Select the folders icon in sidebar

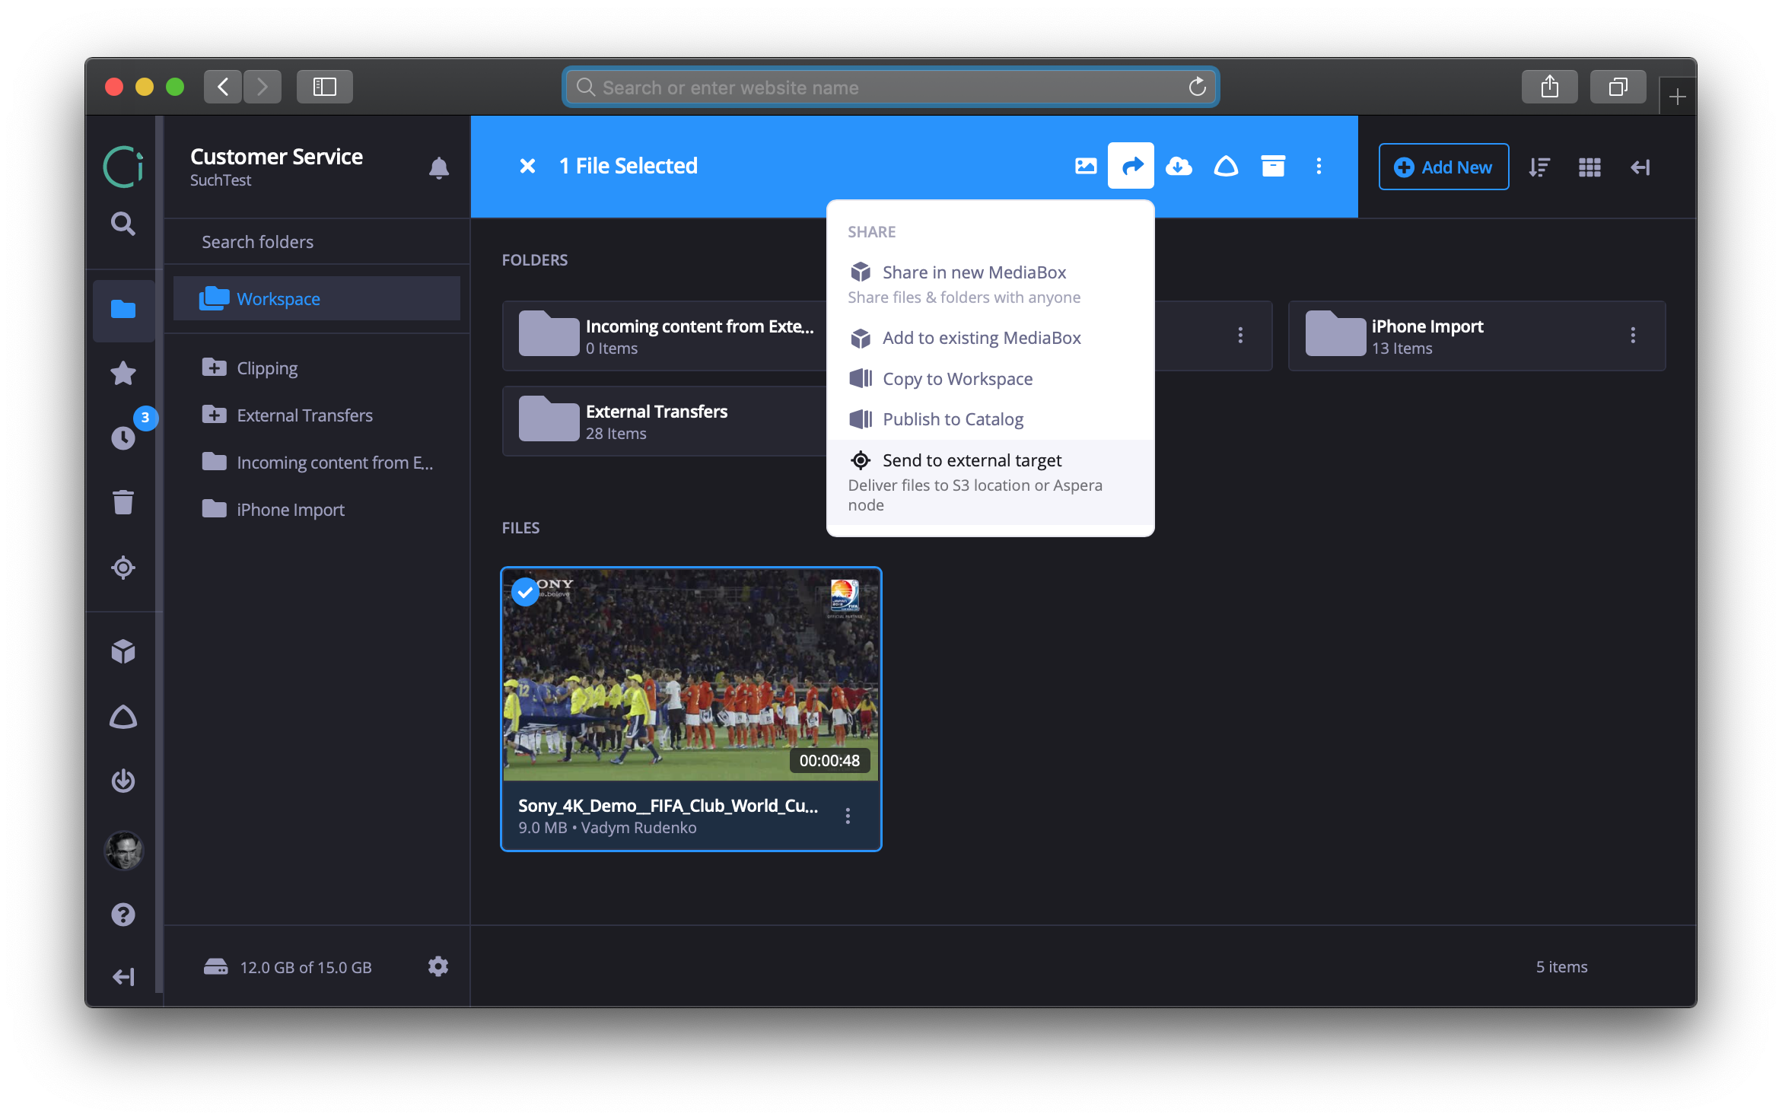coord(123,309)
